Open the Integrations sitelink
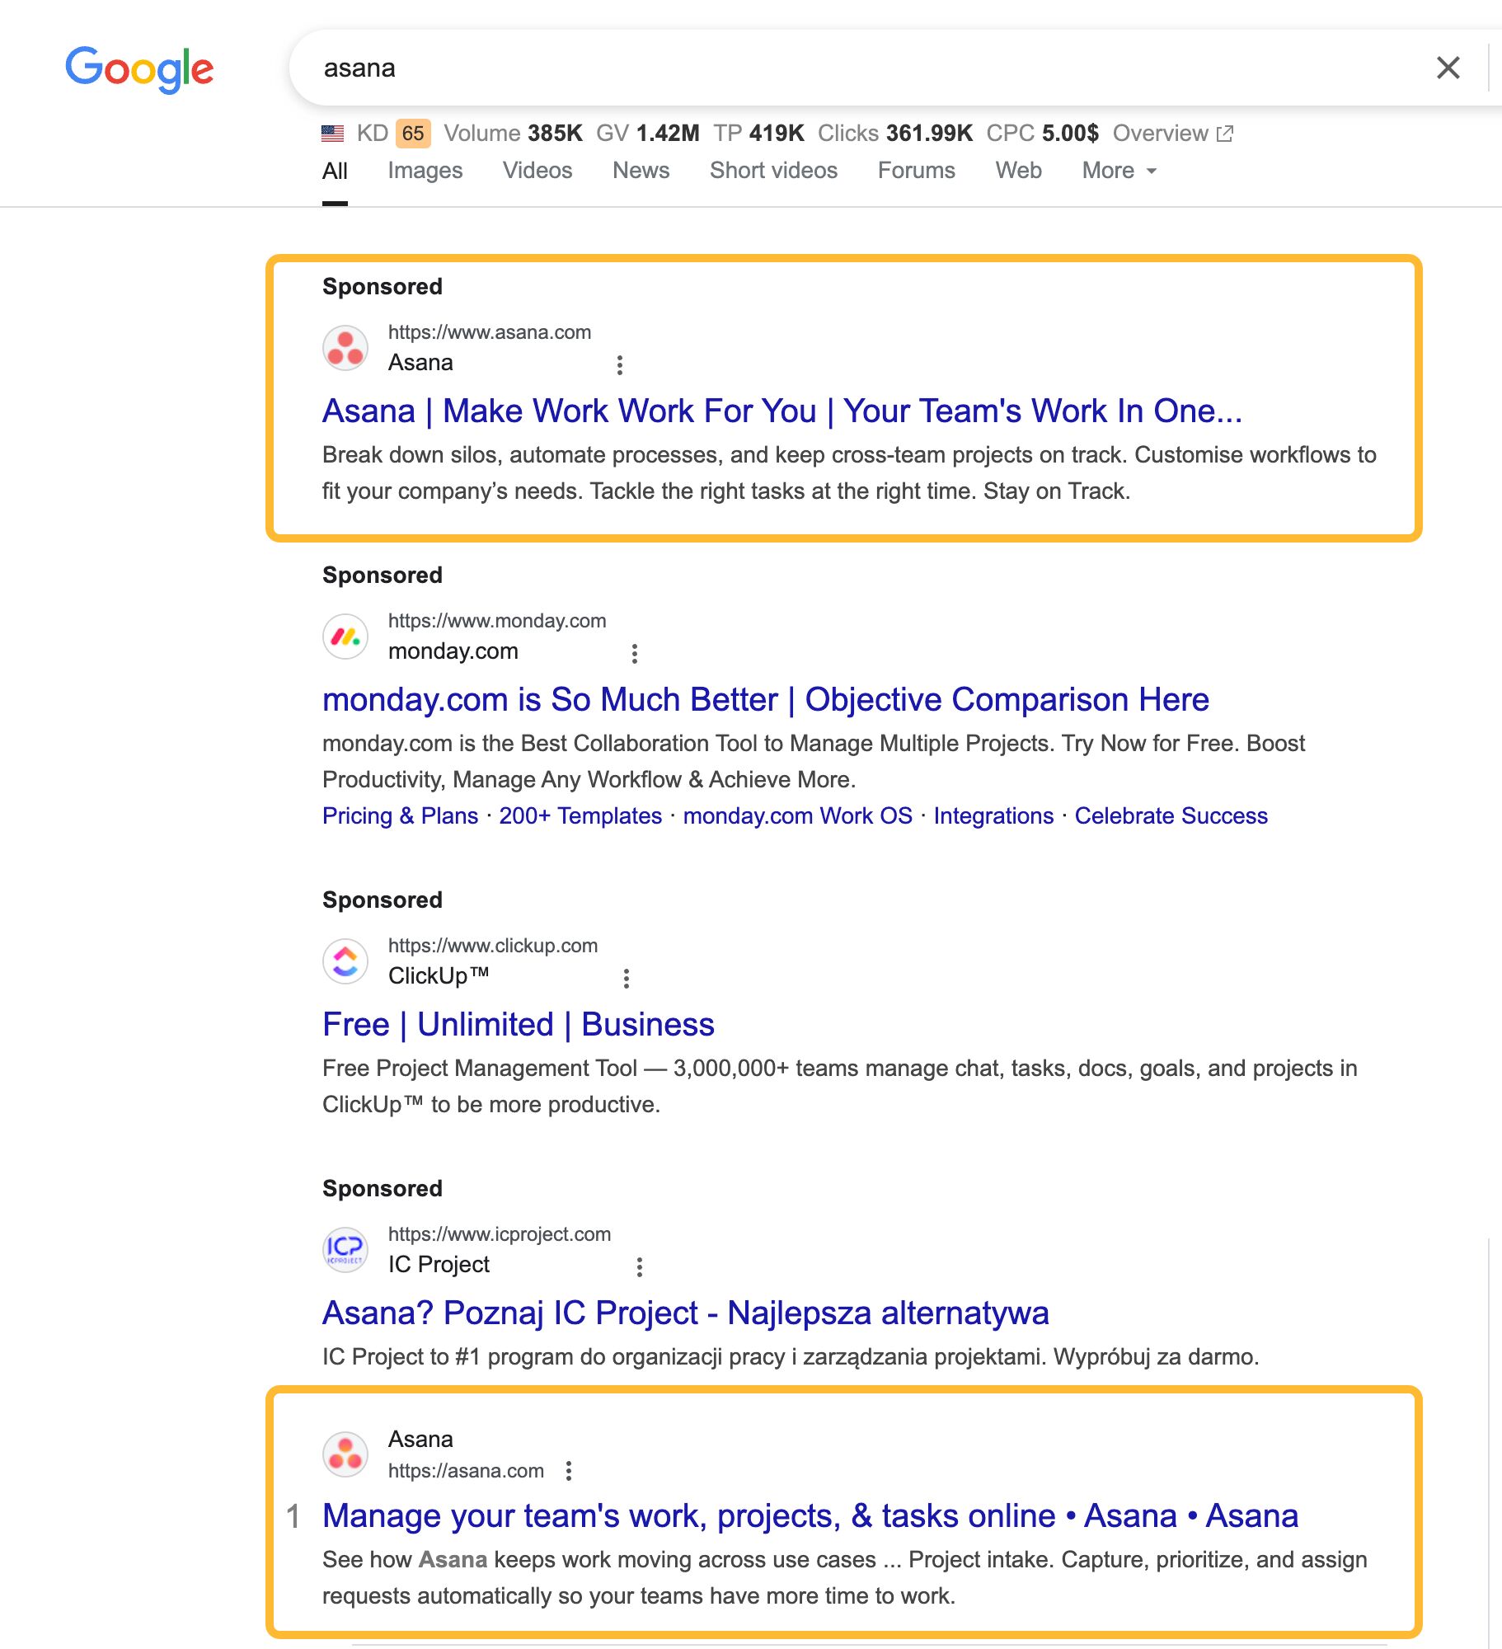The height and width of the screenshot is (1649, 1502). pos(993,815)
